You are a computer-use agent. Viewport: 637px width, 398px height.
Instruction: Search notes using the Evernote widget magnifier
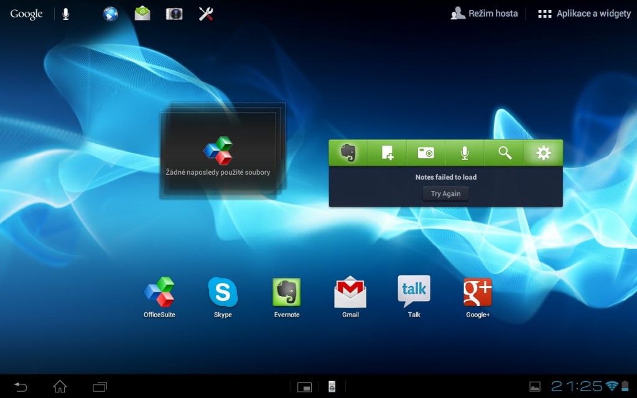tap(504, 153)
